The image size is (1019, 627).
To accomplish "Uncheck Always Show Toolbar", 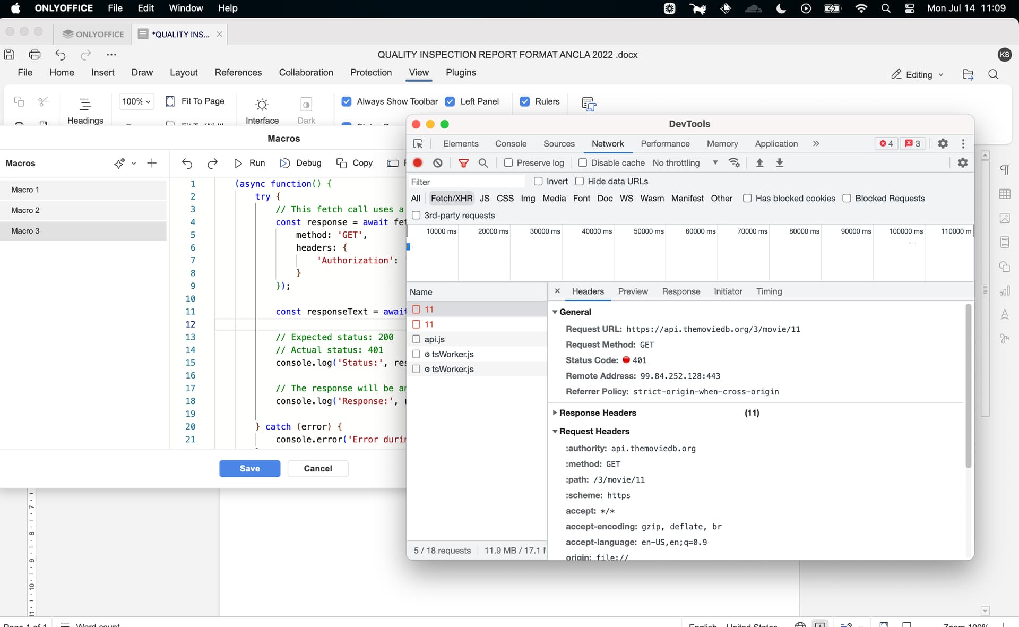I will [x=347, y=101].
